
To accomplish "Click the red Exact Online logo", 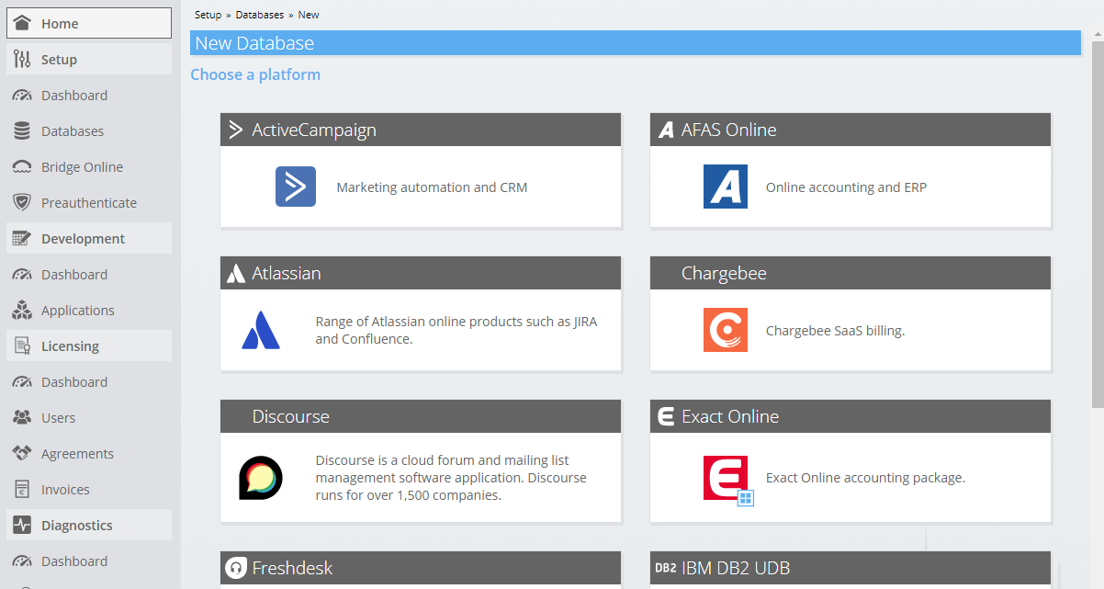I will coord(726,478).
